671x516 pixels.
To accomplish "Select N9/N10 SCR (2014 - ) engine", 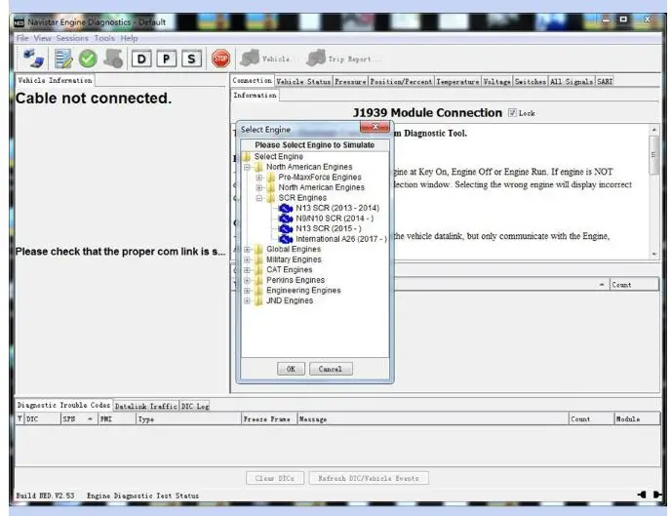I will (x=326, y=218).
